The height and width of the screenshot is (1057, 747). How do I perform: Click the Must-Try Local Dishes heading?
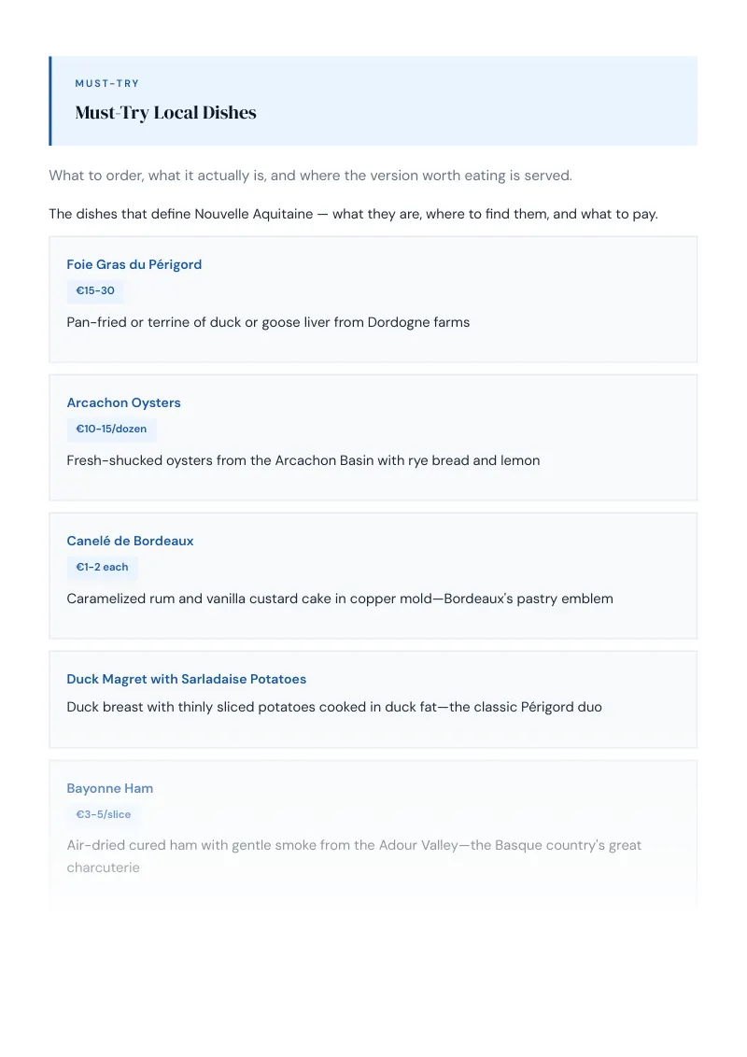(x=166, y=113)
